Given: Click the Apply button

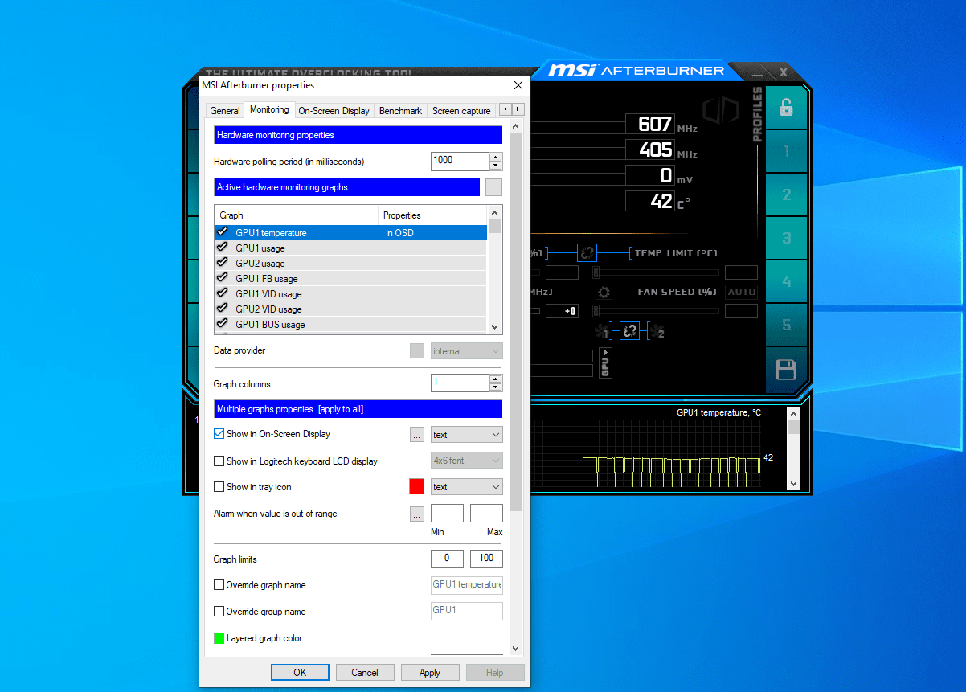Looking at the screenshot, I should (430, 673).
